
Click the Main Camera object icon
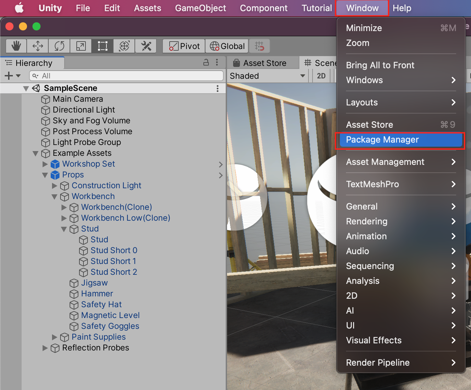46,99
